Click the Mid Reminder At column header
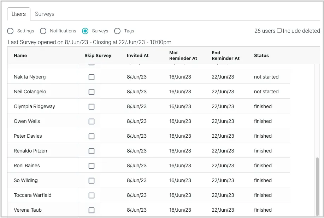324x218 pixels. (183, 55)
